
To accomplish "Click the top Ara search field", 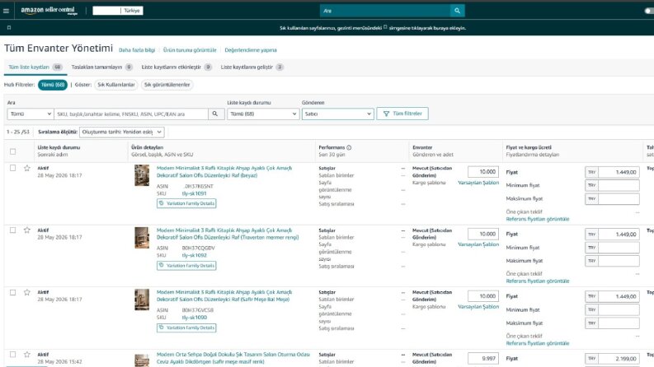I will (x=385, y=11).
